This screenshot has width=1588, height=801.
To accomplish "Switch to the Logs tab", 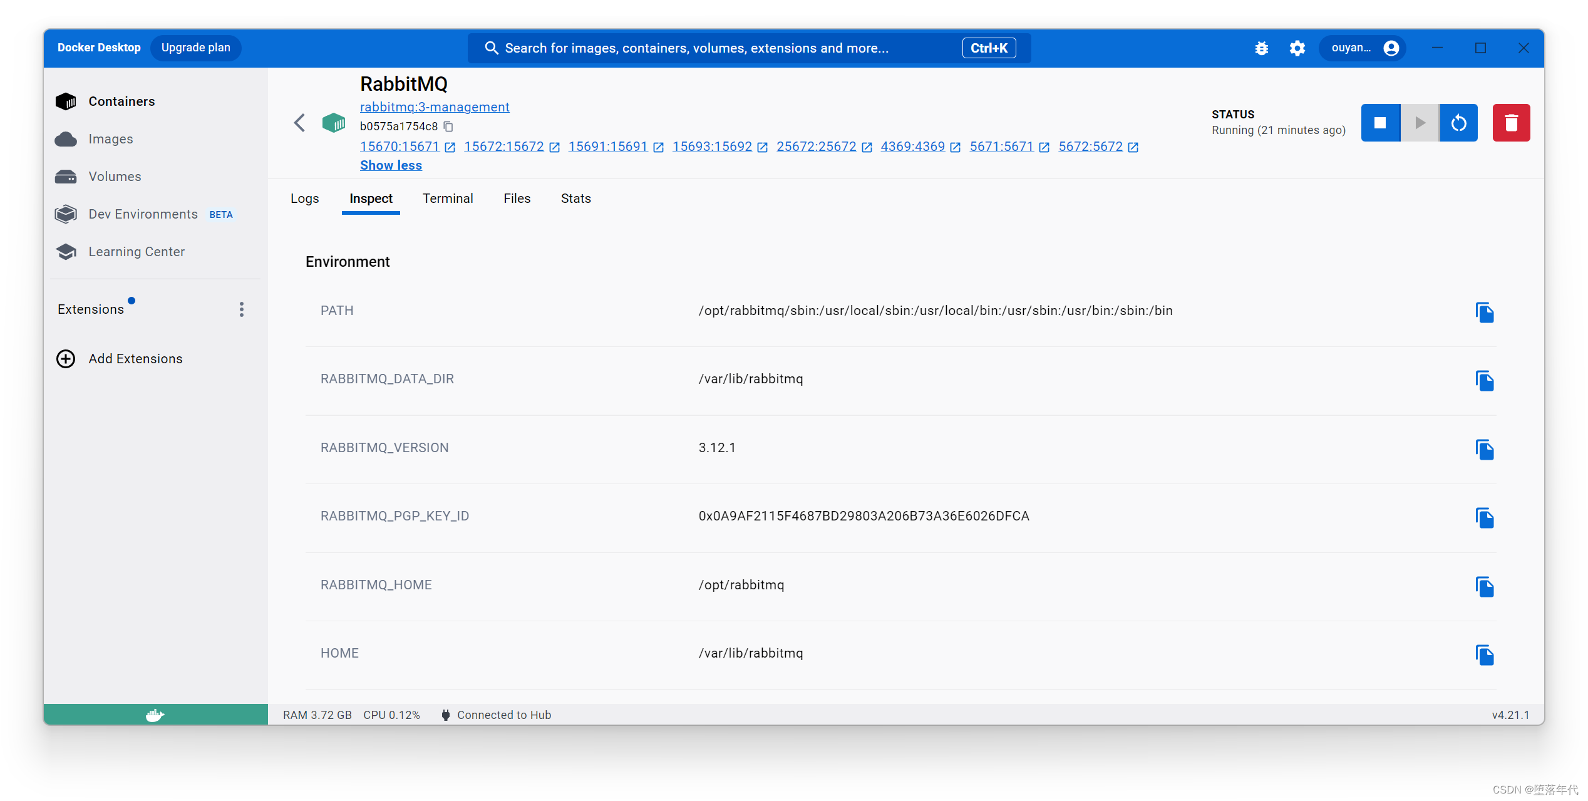I will click(305, 199).
